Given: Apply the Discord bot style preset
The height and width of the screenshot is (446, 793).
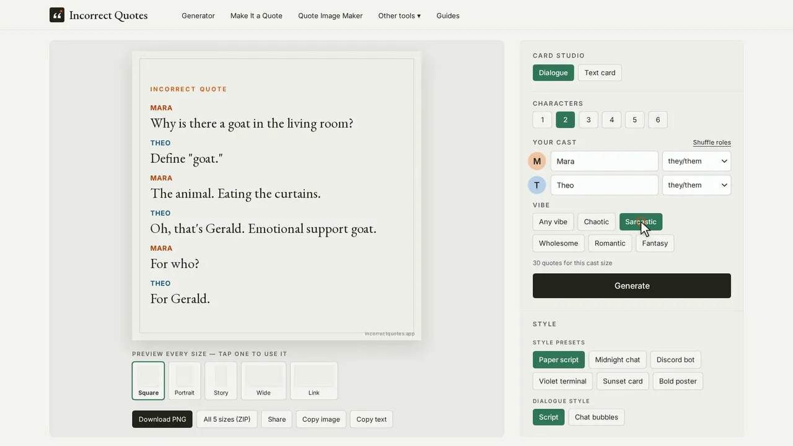Looking at the screenshot, I should pyautogui.click(x=675, y=360).
